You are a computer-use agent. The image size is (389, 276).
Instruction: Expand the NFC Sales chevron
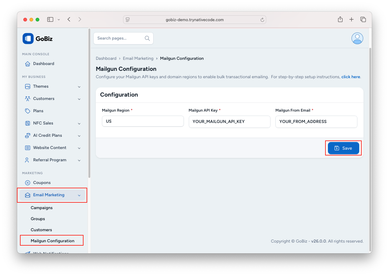point(79,124)
